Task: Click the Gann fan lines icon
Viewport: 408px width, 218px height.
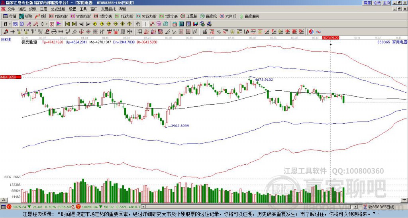Action: click(x=147, y=32)
